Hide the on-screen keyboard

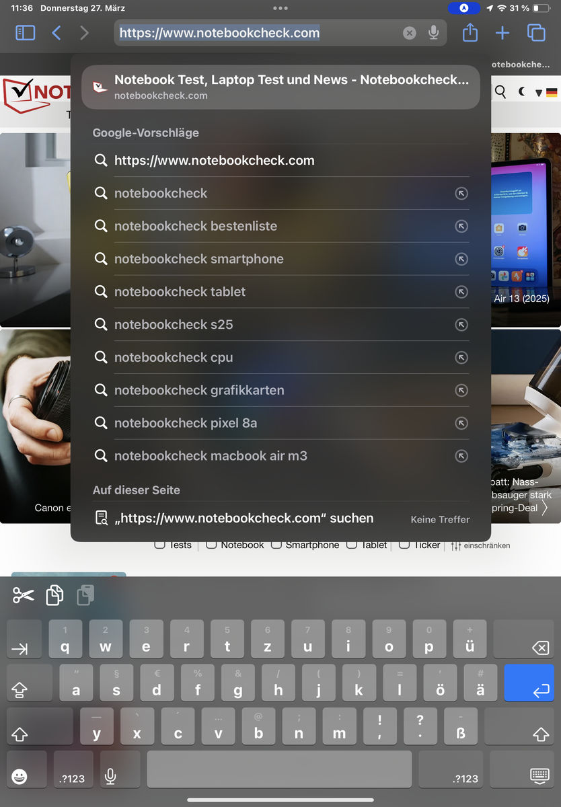tap(522, 769)
